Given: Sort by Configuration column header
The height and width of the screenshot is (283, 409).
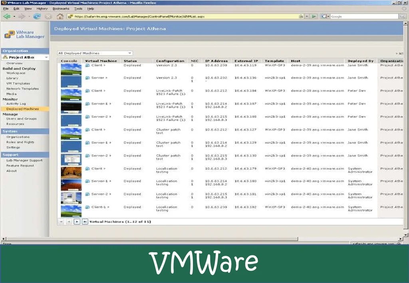Looking at the screenshot, I should pos(170,61).
